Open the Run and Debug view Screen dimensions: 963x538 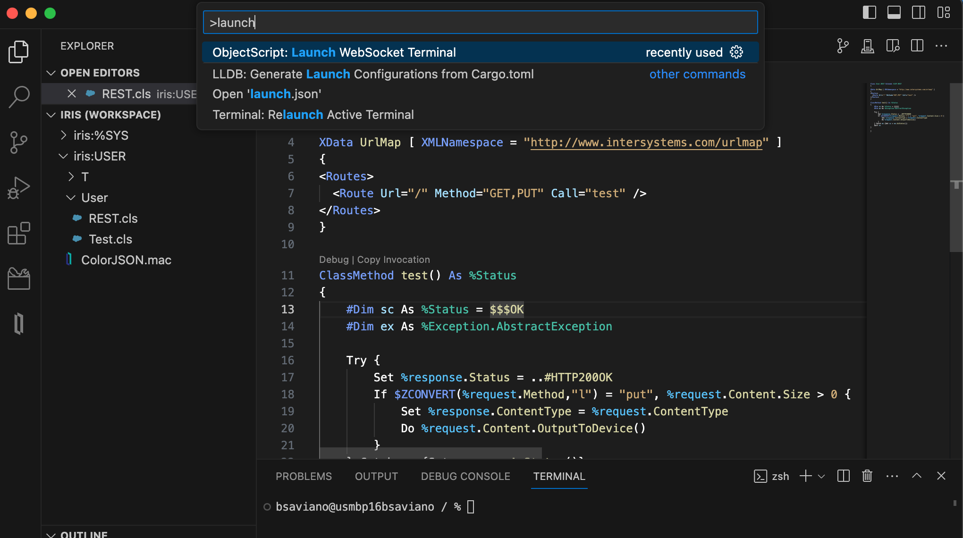coord(19,187)
